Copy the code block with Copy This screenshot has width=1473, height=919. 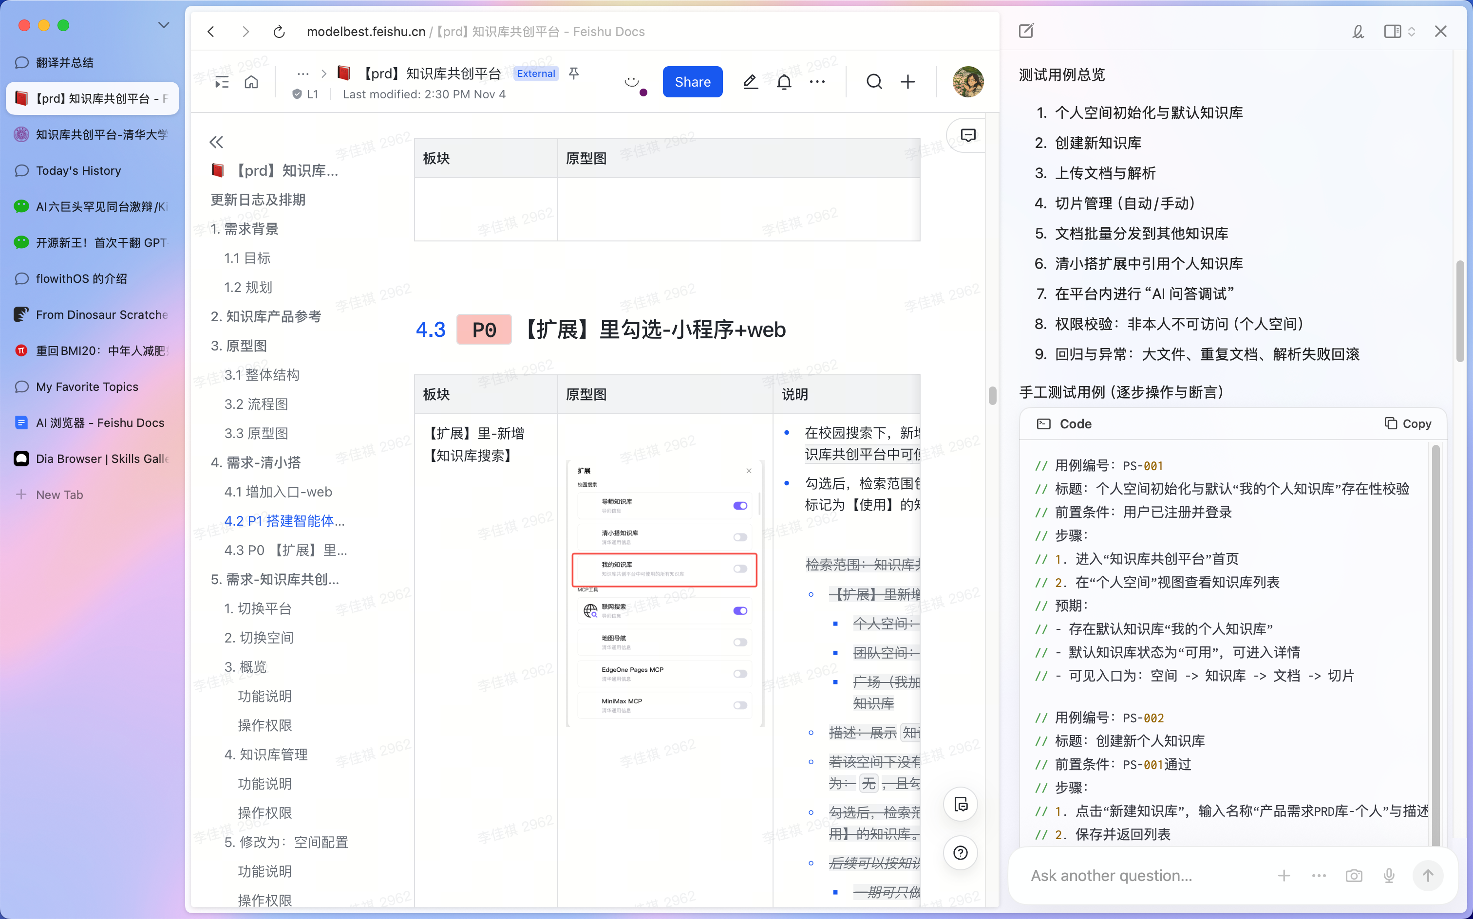coord(1408,423)
